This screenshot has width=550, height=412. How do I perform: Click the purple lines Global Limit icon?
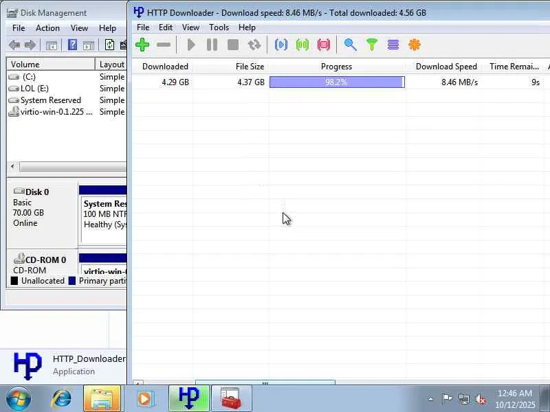click(393, 45)
